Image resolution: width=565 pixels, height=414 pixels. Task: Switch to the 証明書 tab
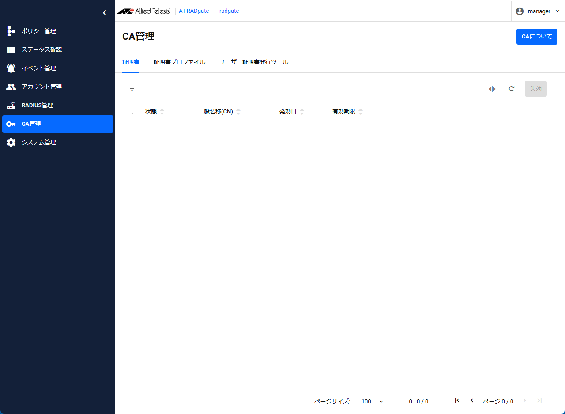[x=131, y=62]
